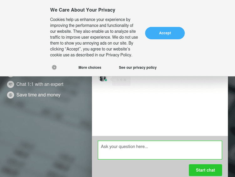
Task: Click the Save time and money text
Action: point(39,95)
